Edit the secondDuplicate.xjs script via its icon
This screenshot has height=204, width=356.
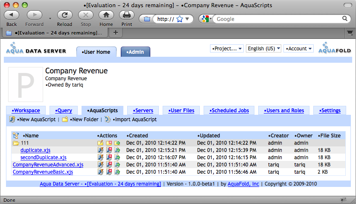click(x=100, y=157)
